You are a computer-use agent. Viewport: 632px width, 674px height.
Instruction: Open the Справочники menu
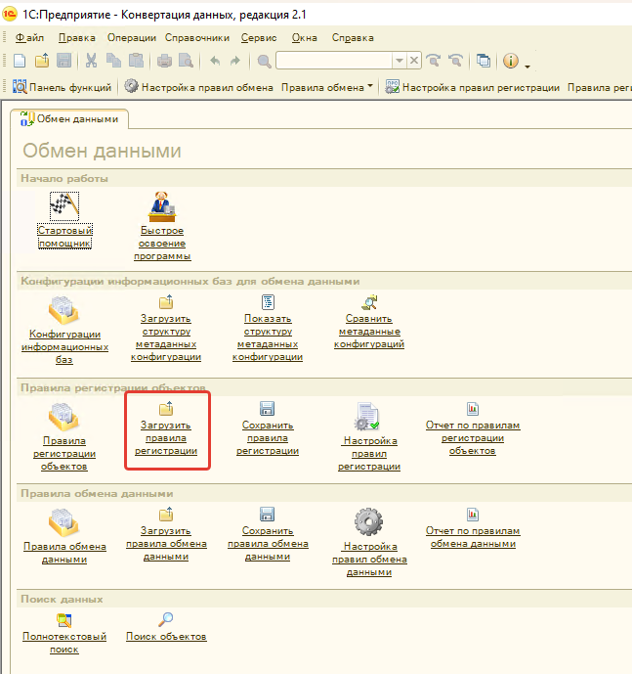[196, 37]
